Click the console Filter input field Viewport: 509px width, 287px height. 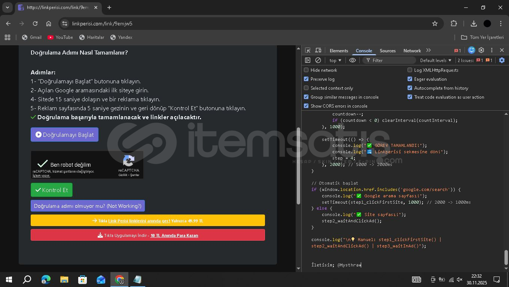pyautogui.click(x=391, y=60)
